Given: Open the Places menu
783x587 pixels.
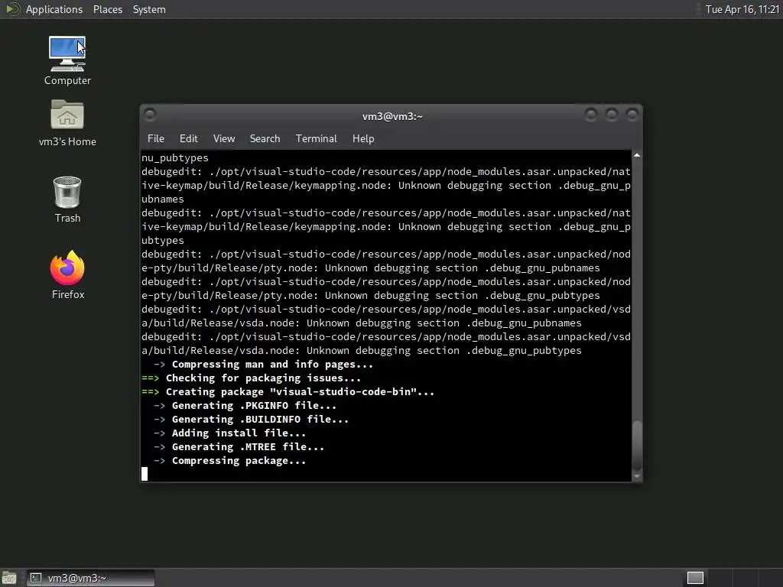Looking at the screenshot, I should [107, 9].
